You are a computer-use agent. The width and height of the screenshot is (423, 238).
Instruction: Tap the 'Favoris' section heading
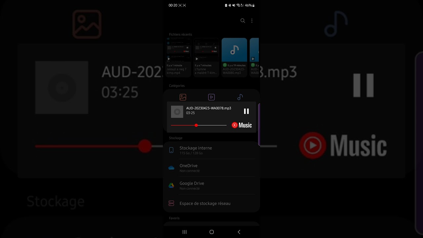(x=174, y=218)
